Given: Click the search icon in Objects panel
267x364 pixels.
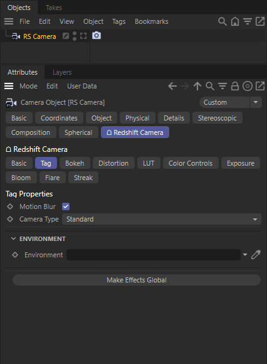Looking at the screenshot, I should click(x=223, y=21).
